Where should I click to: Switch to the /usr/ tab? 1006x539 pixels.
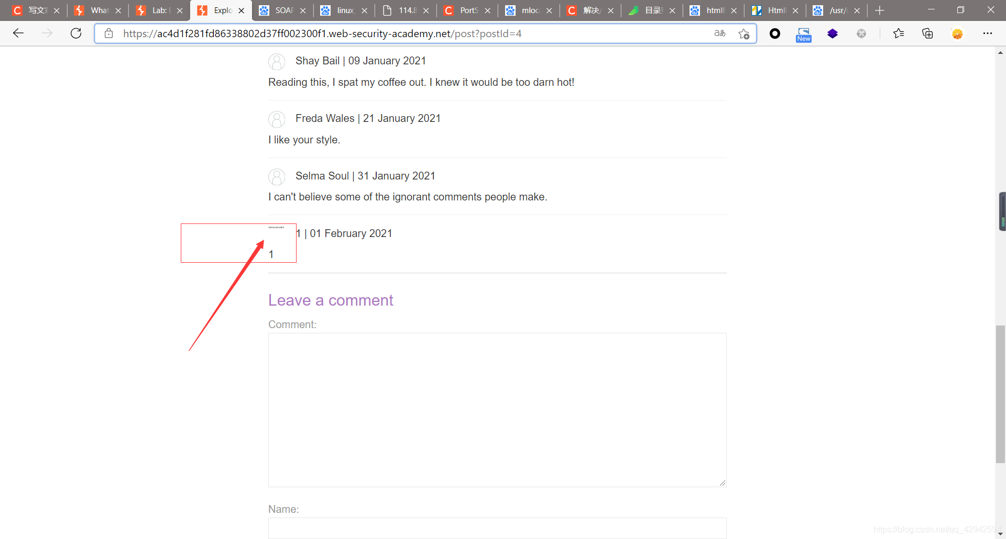click(836, 10)
